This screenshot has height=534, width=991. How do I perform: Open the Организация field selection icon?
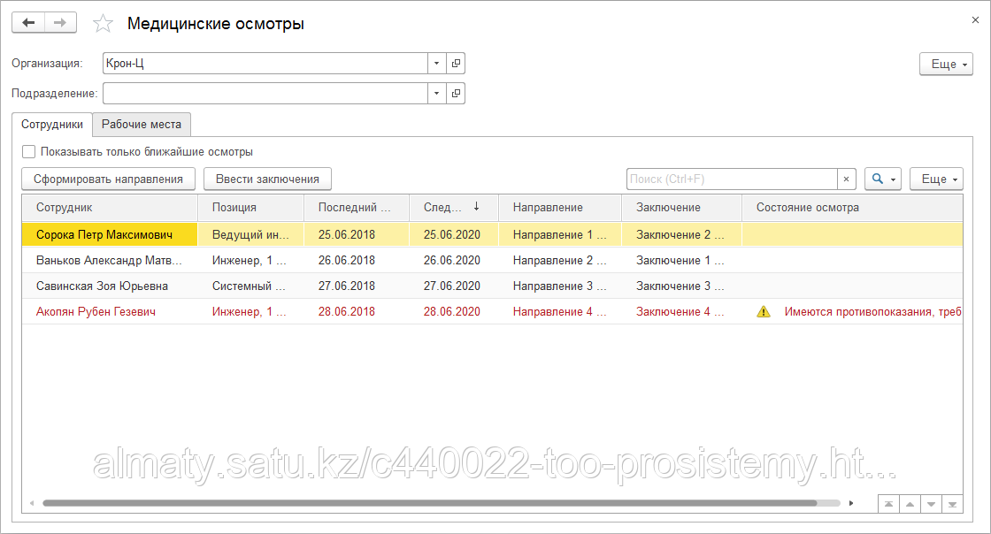[456, 64]
